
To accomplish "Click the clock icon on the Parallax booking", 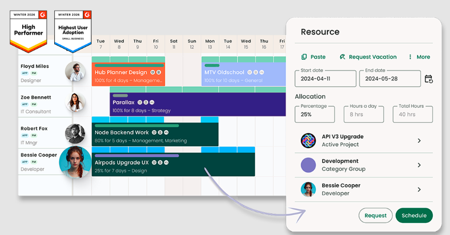I will 140,102.
